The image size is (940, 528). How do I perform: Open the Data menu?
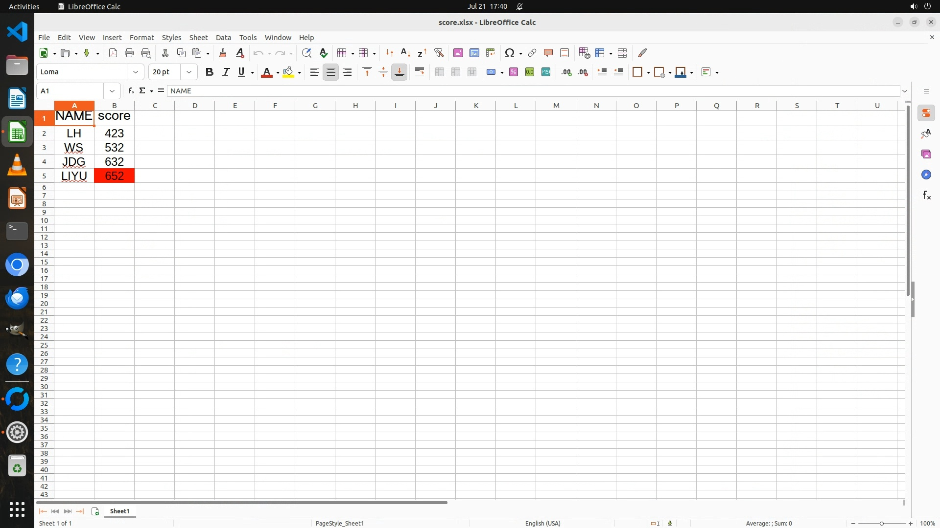223,38
